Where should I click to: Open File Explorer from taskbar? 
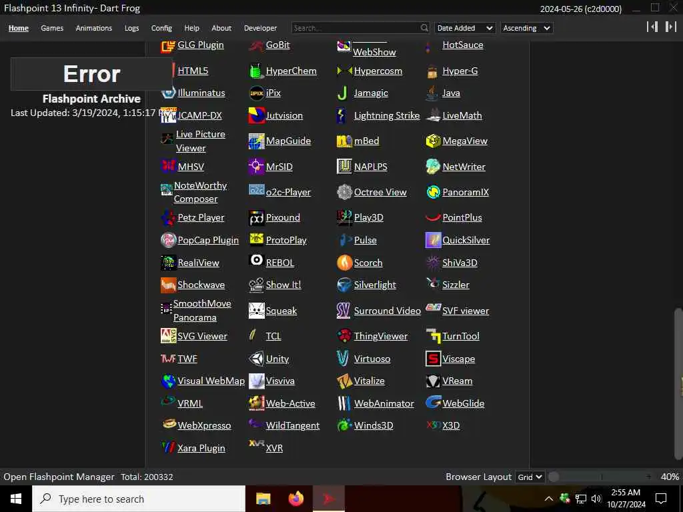[x=263, y=499]
